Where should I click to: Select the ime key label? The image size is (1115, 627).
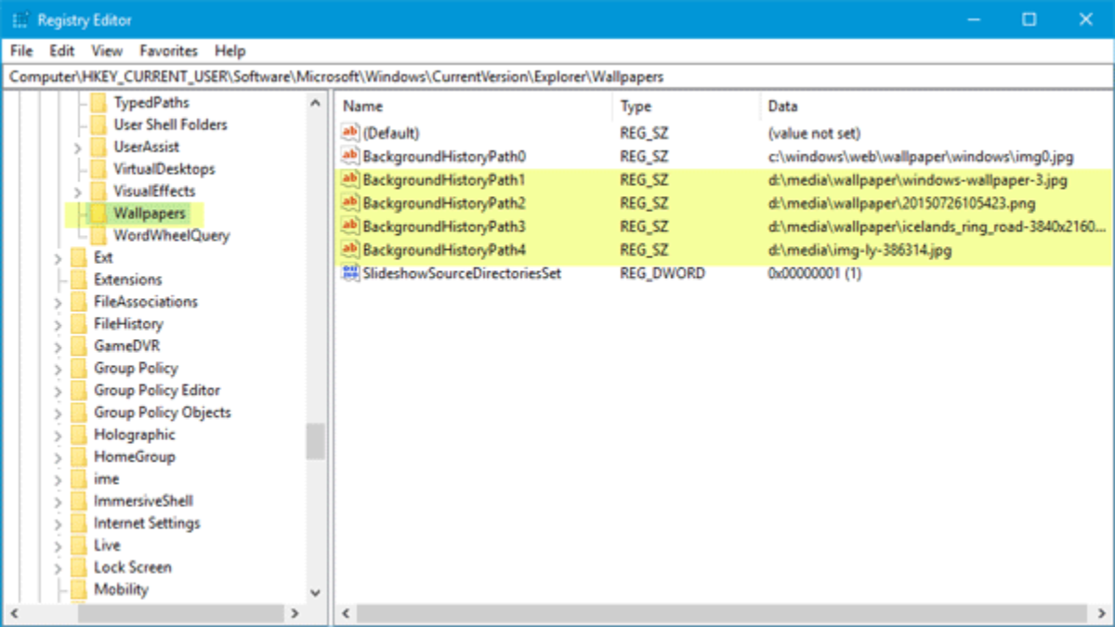[x=106, y=479]
